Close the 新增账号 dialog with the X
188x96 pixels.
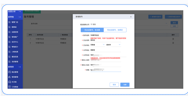(131, 17)
